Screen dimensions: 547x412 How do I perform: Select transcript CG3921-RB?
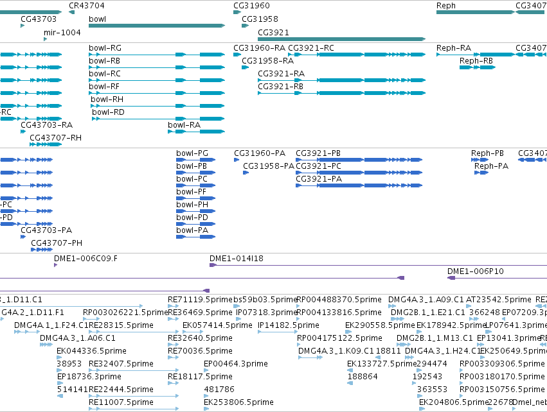coord(341,93)
